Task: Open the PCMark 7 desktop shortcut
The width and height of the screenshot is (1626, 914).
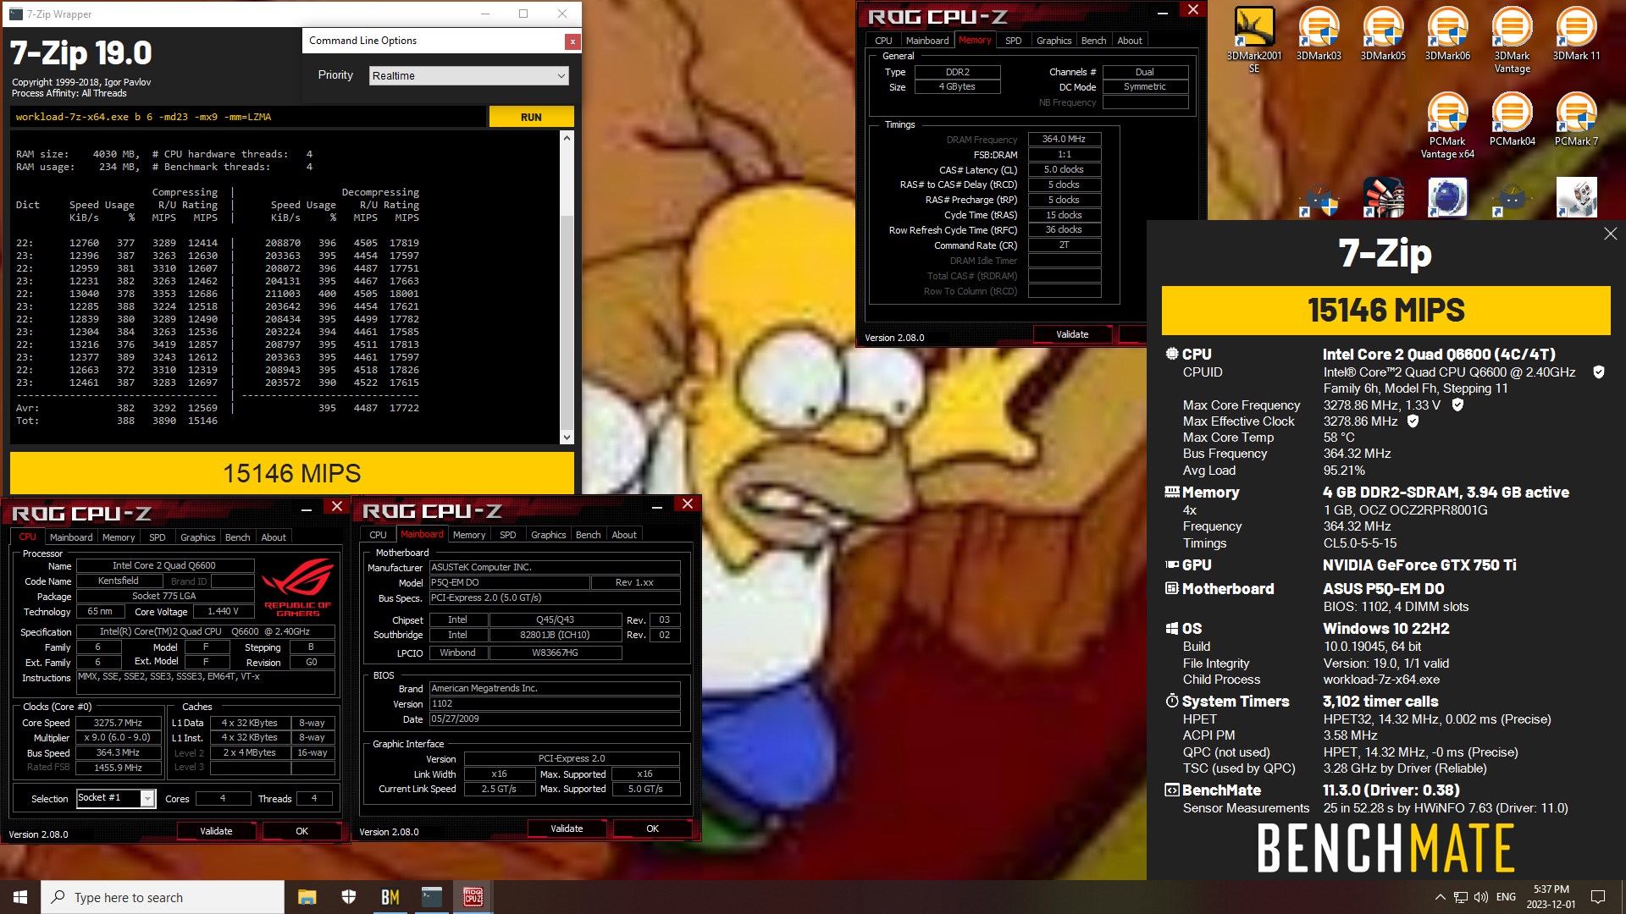Action: click(1576, 119)
